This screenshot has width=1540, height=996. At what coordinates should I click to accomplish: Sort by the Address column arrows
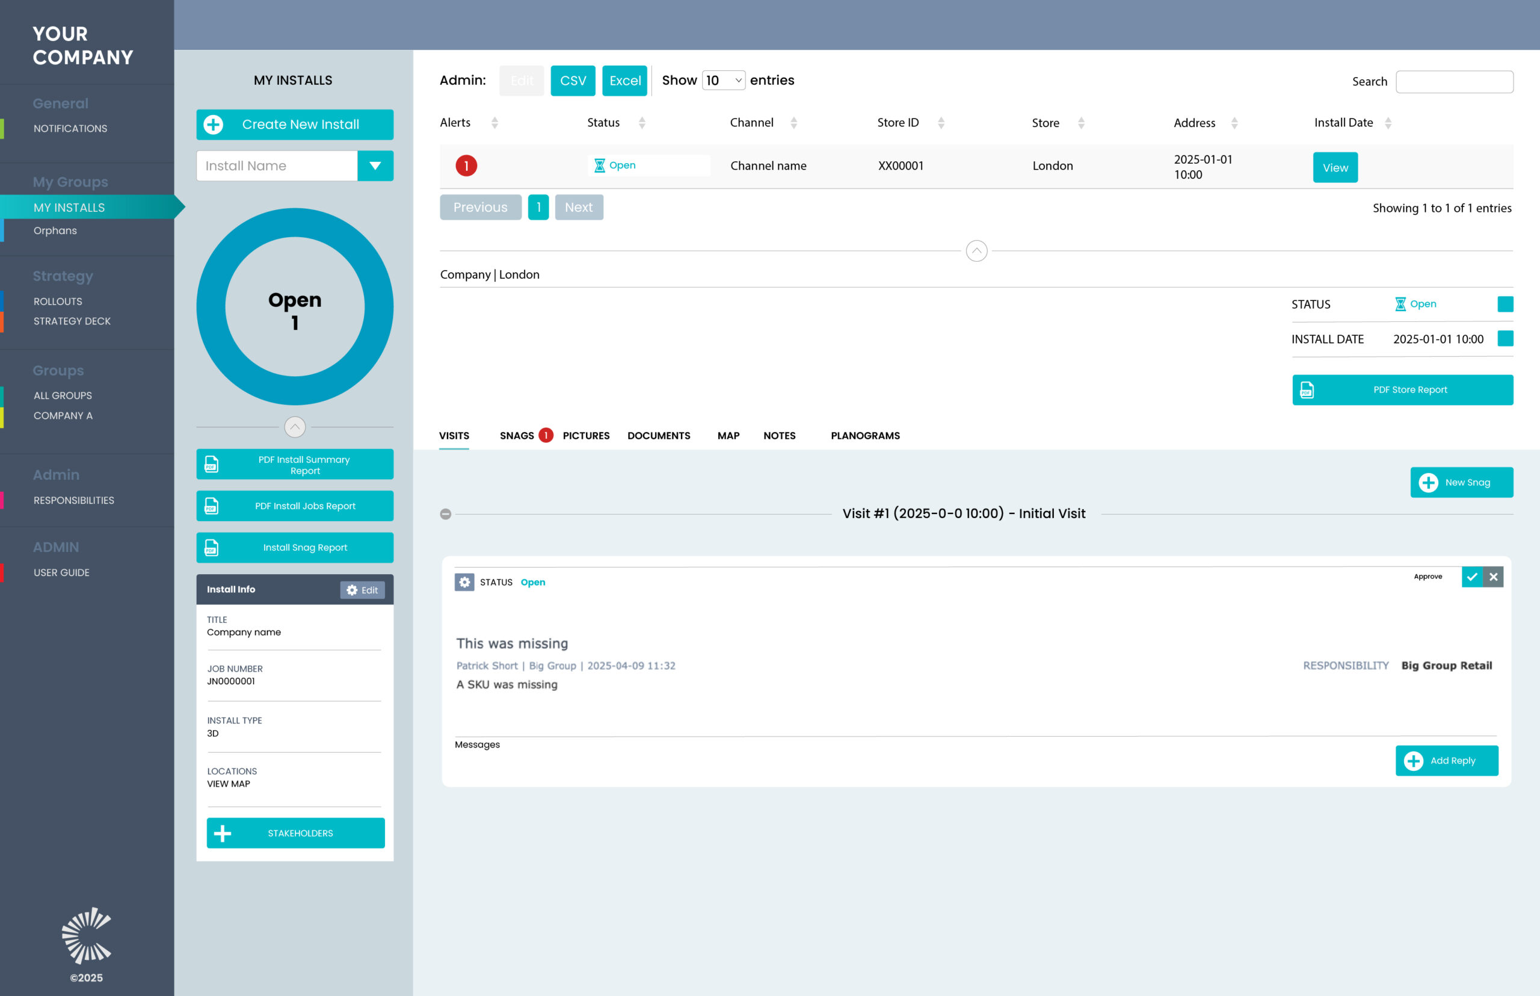(1234, 123)
